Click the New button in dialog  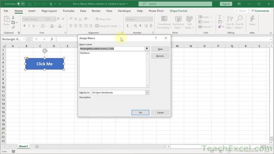160,49
